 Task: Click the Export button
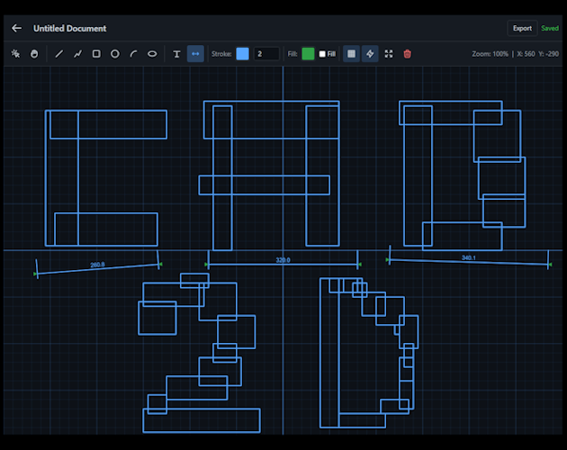(x=522, y=28)
